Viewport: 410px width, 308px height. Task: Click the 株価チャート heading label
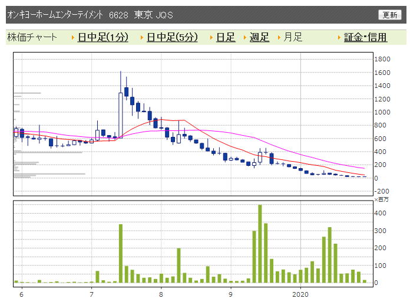tap(32, 37)
